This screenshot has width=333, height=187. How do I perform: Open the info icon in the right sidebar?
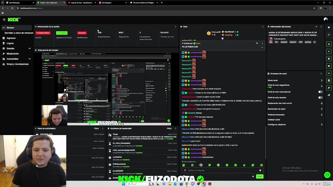(329, 28)
